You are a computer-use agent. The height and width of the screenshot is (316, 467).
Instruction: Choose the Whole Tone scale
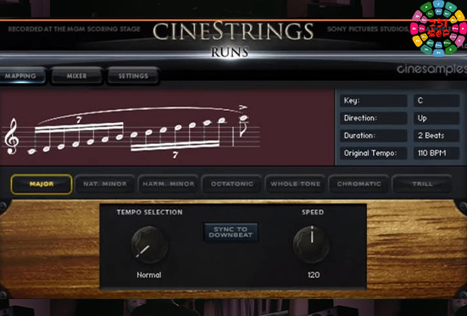pos(295,184)
